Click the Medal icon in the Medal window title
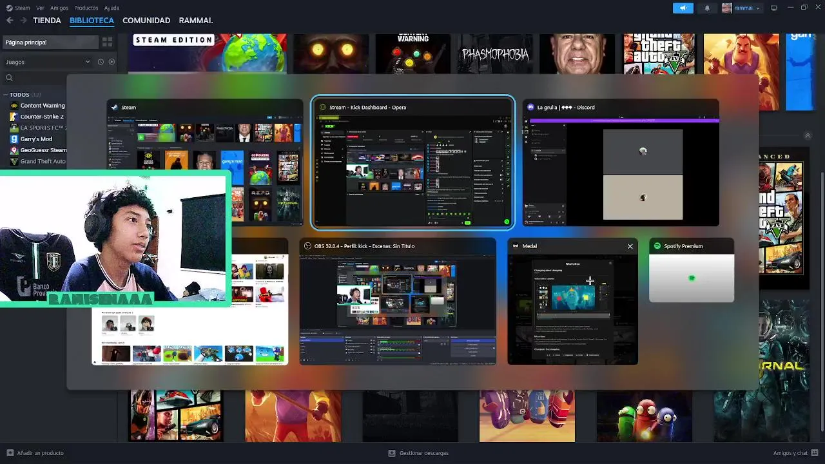The height and width of the screenshot is (464, 825). (x=516, y=246)
